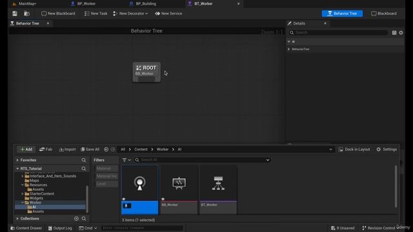Select the Details panel tab
Screen dimensions: 413x232
point(299,23)
